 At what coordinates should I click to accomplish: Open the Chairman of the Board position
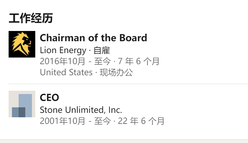(93, 38)
